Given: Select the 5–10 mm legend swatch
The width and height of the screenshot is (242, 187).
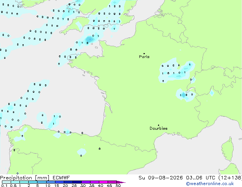Looking at the screenshot, I should [42, 182].
